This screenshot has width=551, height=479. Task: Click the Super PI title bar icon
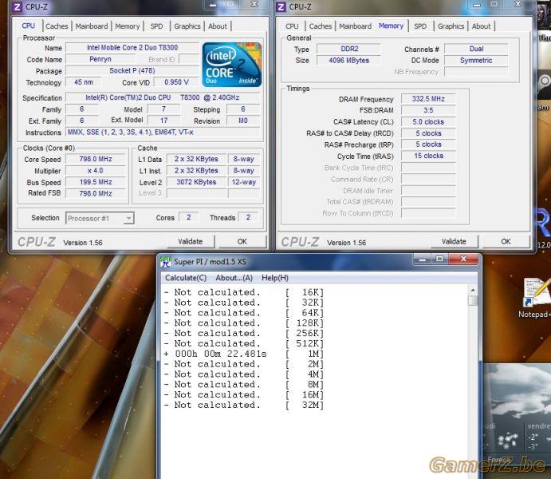pyautogui.click(x=166, y=262)
